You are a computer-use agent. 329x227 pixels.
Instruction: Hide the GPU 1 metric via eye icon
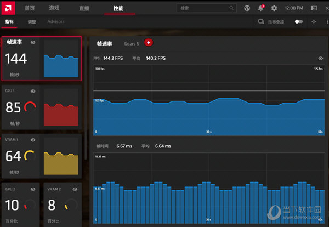click(33, 91)
